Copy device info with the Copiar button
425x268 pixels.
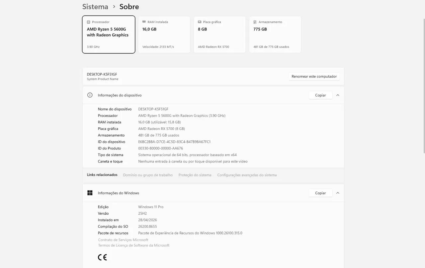320,95
